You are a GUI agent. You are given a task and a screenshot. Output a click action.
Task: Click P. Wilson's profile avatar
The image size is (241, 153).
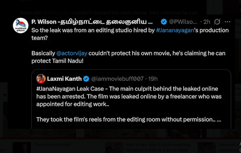pyautogui.click(x=21, y=26)
